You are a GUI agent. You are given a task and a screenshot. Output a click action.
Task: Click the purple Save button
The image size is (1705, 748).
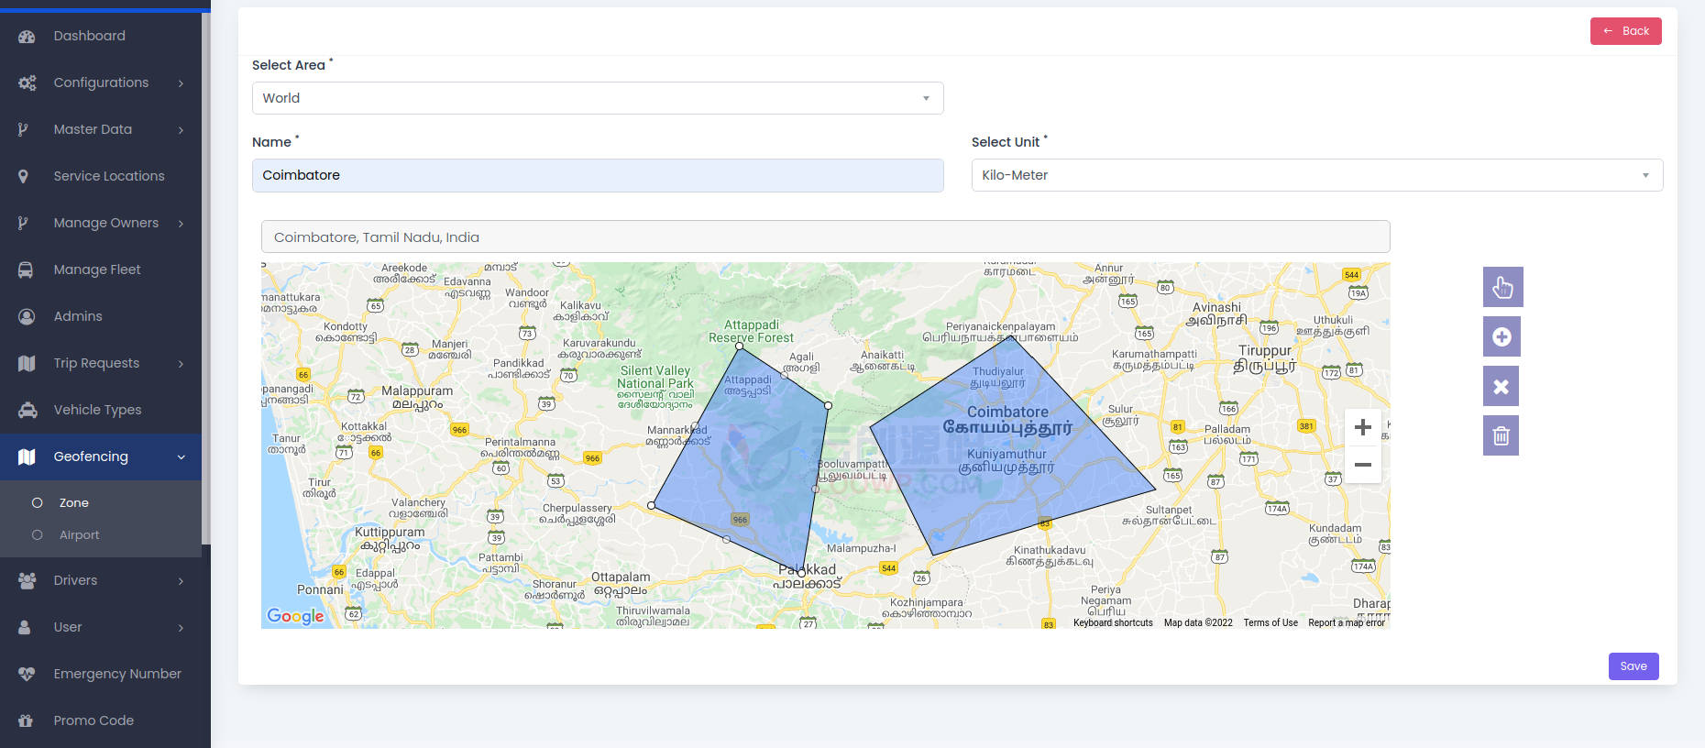(x=1633, y=666)
